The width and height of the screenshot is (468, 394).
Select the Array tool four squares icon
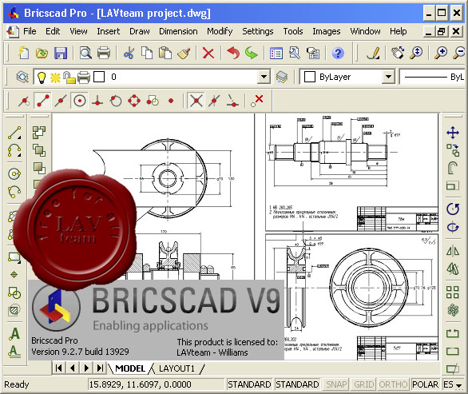click(453, 293)
